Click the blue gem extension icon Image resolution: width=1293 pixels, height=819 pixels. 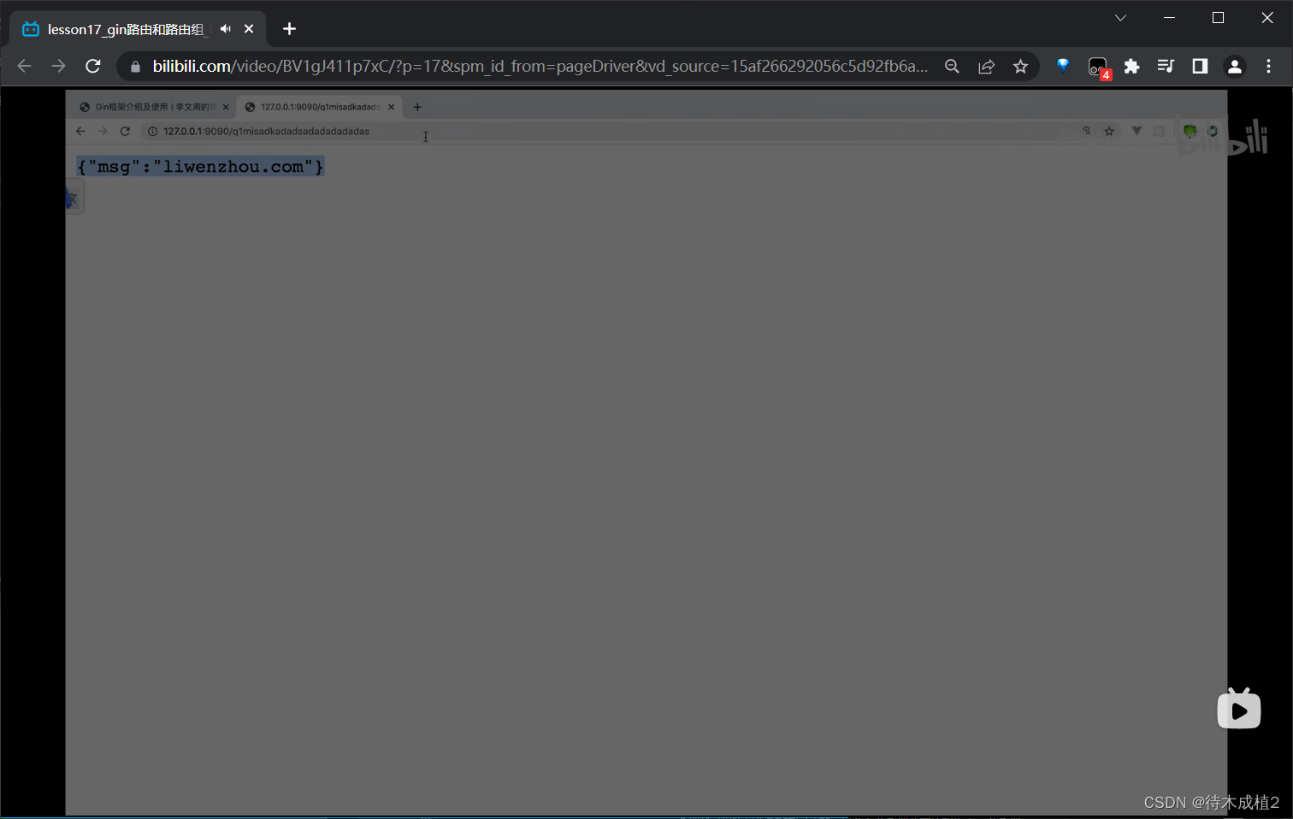pos(1063,66)
